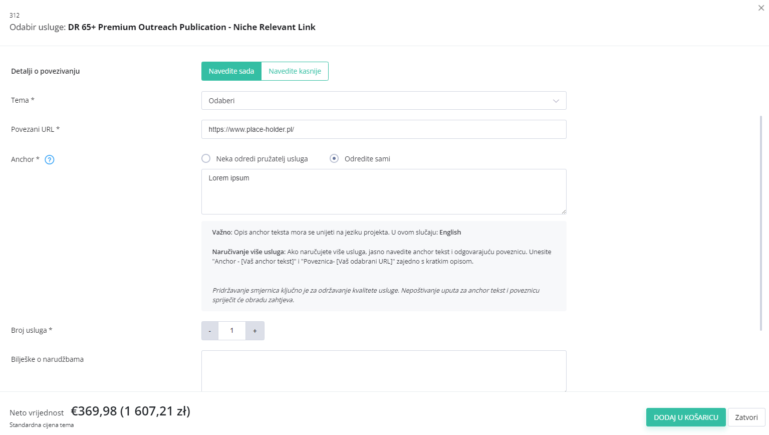Select the Odredite sami radio button
Screen dimensions: 769x435
(x=334, y=158)
